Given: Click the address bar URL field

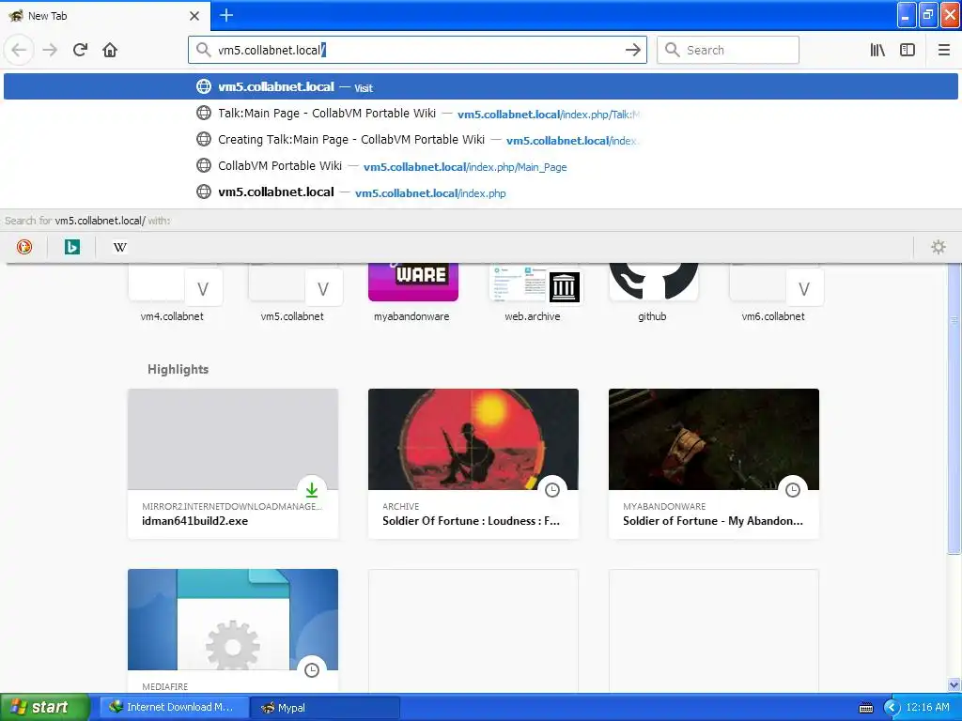Looking at the screenshot, I should point(417,50).
